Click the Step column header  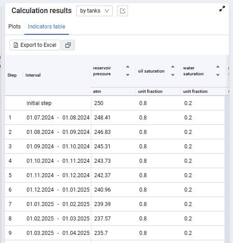coord(12,75)
